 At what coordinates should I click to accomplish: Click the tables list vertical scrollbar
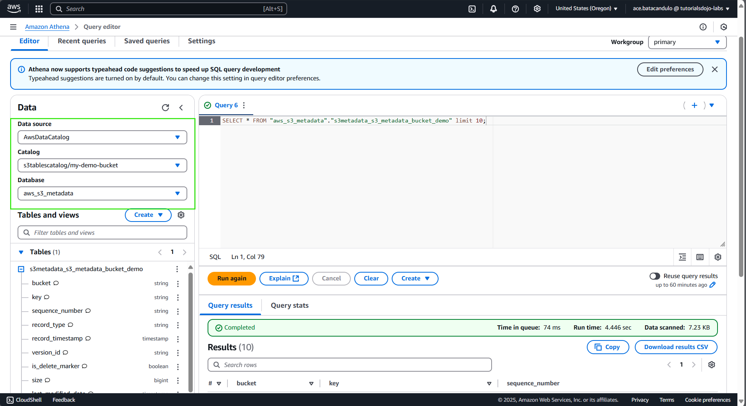[x=190, y=332]
